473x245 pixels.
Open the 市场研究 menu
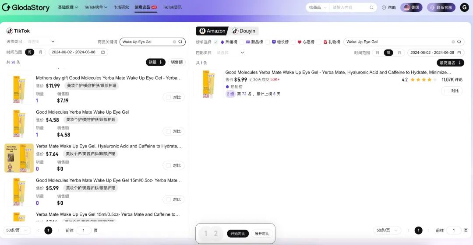pos(121,7)
